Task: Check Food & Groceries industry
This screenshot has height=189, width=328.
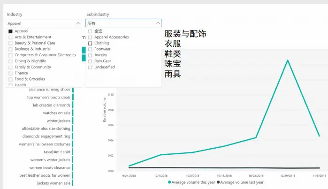Action: click(10, 79)
